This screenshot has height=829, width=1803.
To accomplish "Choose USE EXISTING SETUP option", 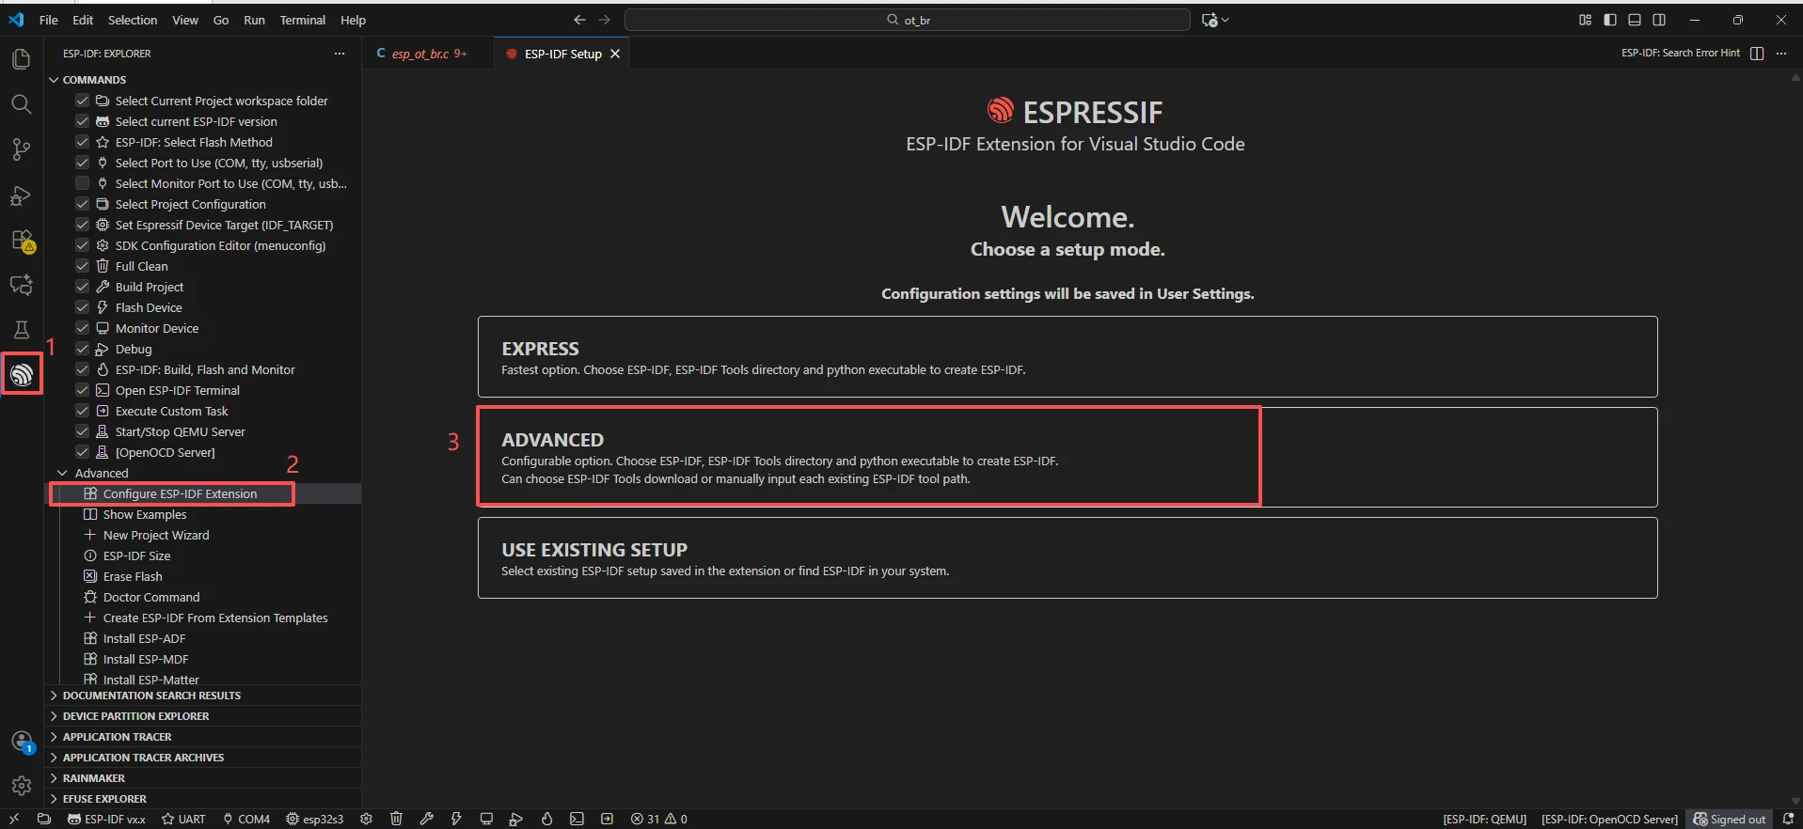I will click(x=1067, y=557).
